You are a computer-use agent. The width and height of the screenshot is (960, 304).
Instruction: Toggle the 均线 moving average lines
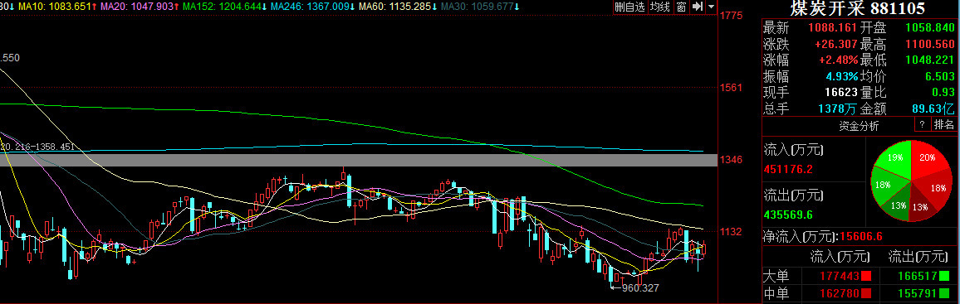(659, 7)
